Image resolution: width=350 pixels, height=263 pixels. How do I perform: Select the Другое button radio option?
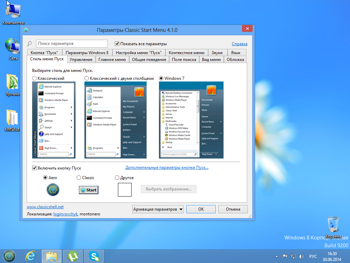[x=117, y=178]
